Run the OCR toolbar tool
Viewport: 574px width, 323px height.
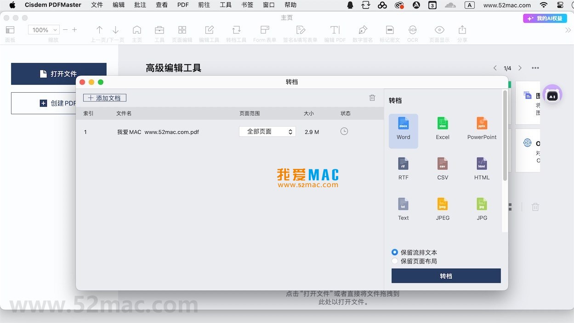click(x=413, y=30)
